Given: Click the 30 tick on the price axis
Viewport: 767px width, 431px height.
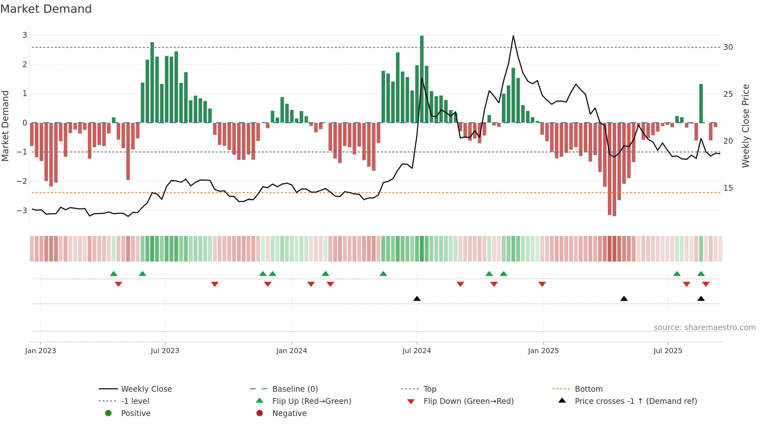Looking at the screenshot, I should [x=728, y=47].
